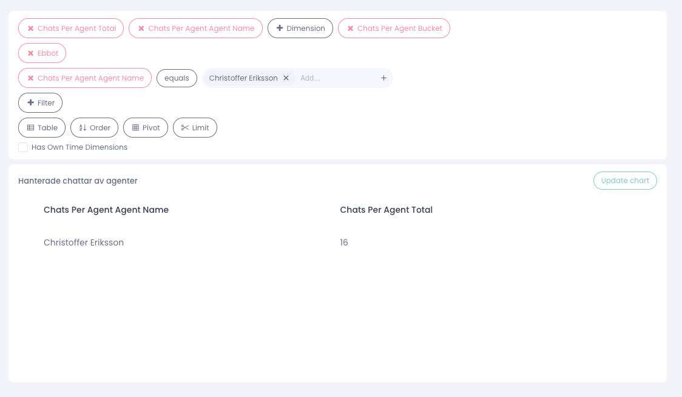Viewport: 682px width, 397px height.
Task: Remove the Ebbot segment chip
Action: tap(30, 53)
